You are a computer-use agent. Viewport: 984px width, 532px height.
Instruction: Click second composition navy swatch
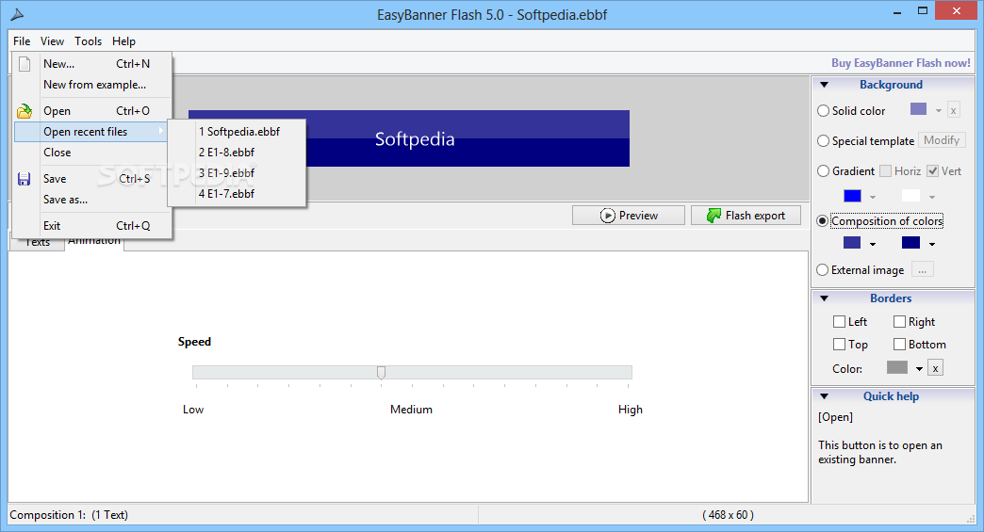coord(910,243)
